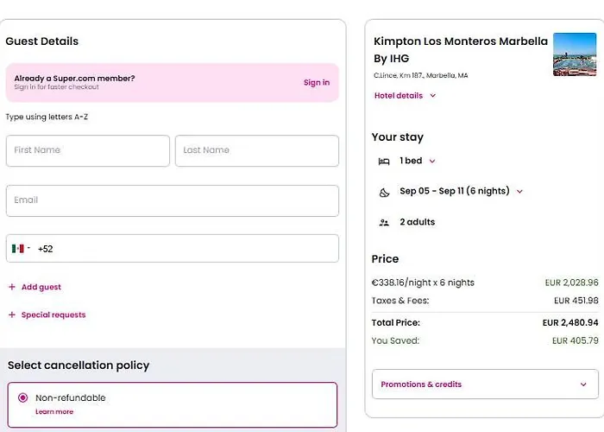The width and height of the screenshot is (604, 432).
Task: Click the Type using letters A-Z hint
Action: (x=47, y=117)
